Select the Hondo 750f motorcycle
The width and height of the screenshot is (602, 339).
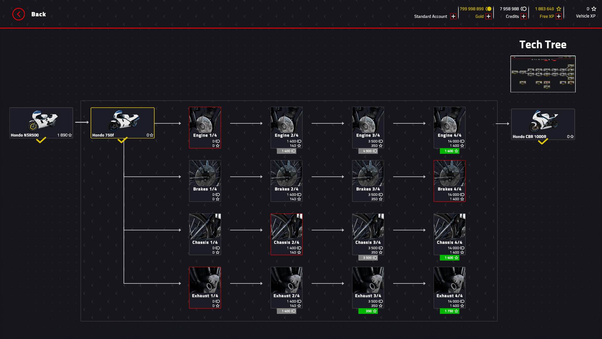122,123
